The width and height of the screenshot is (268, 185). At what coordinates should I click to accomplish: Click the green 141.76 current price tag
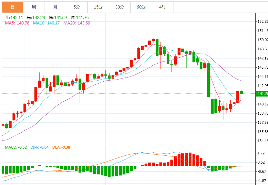pos(262,94)
